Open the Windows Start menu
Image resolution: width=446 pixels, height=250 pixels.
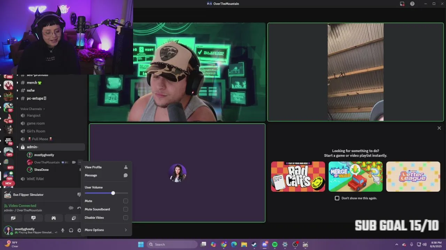click(x=141, y=244)
